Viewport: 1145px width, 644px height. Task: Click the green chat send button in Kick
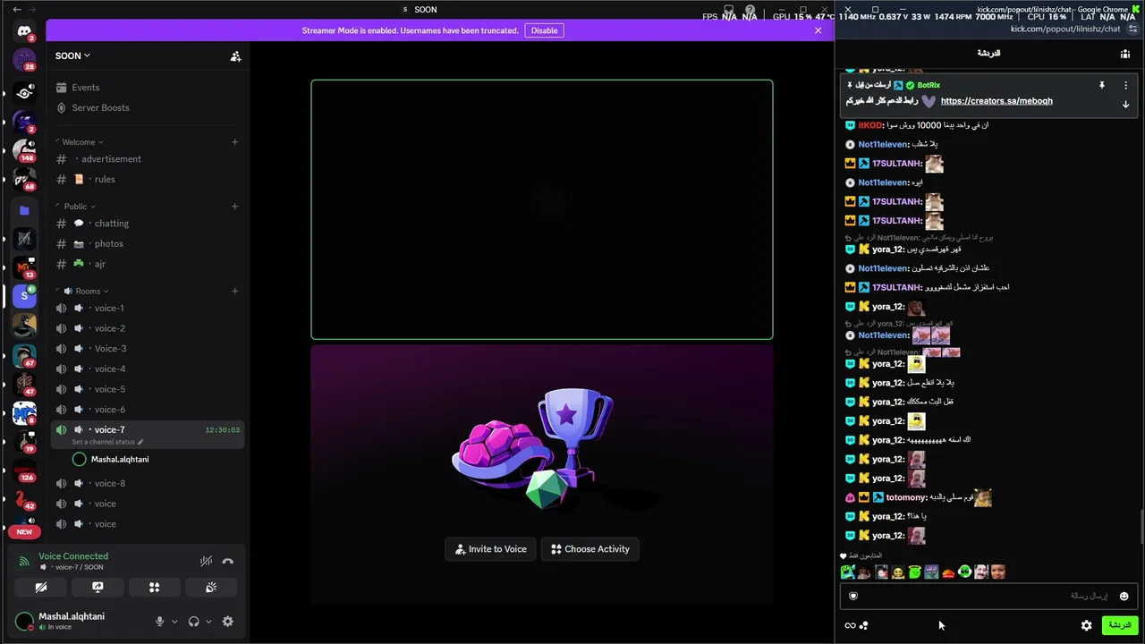pyautogui.click(x=1120, y=625)
